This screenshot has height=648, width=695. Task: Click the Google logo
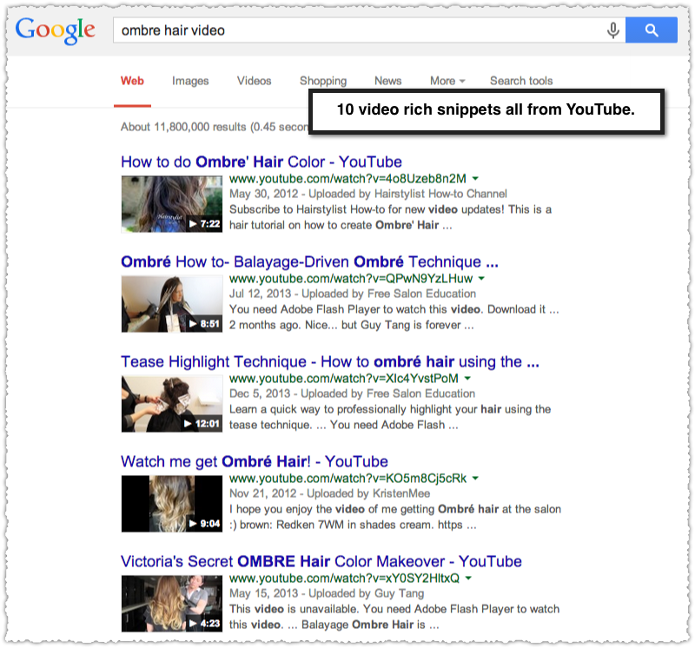[56, 30]
